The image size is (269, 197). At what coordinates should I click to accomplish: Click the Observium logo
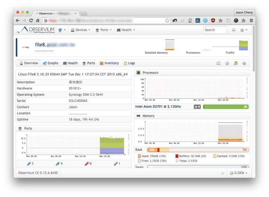point(36,30)
